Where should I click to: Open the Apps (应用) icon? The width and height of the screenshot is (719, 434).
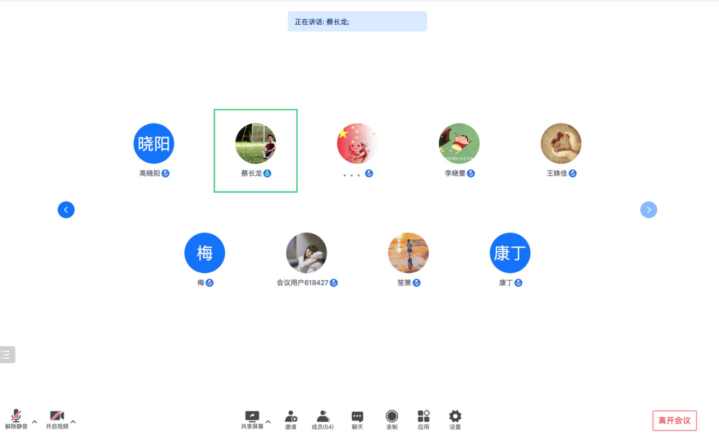(424, 416)
